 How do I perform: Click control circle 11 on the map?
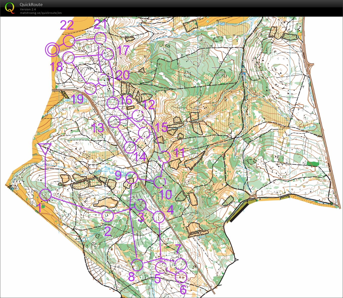164,157
